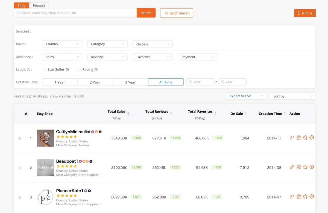The height and width of the screenshot is (213, 328).
Task: Open the Payment dropdown
Action: [x=198, y=57]
